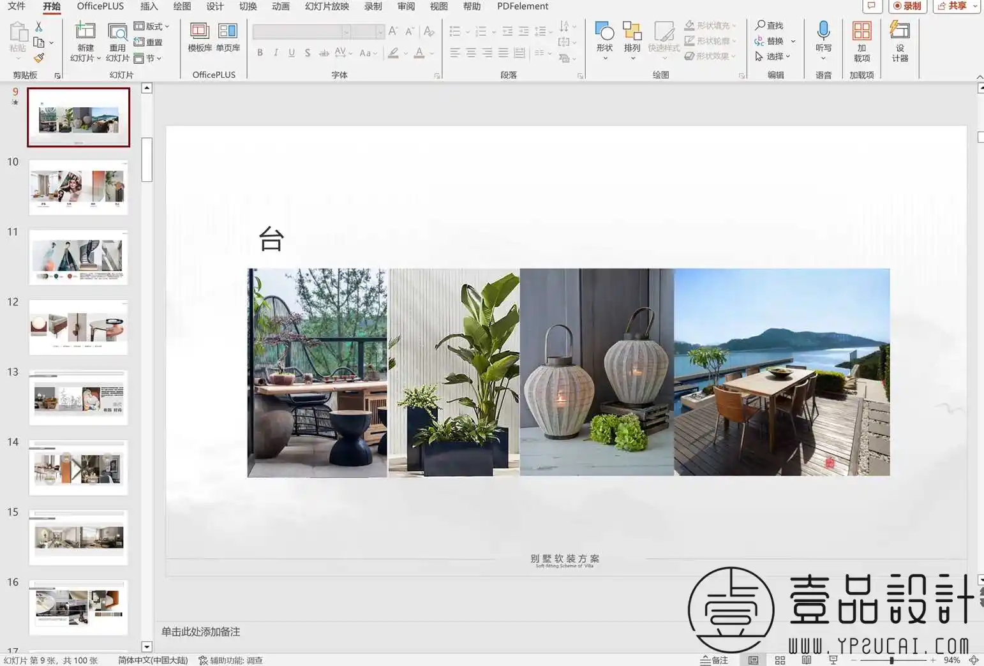Switch to the 插入 insert tab

click(x=149, y=6)
